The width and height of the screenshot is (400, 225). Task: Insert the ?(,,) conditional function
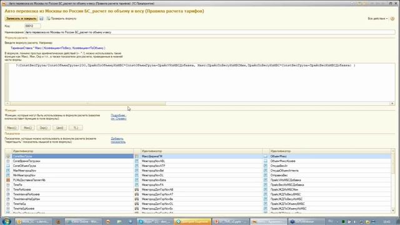click(76, 127)
